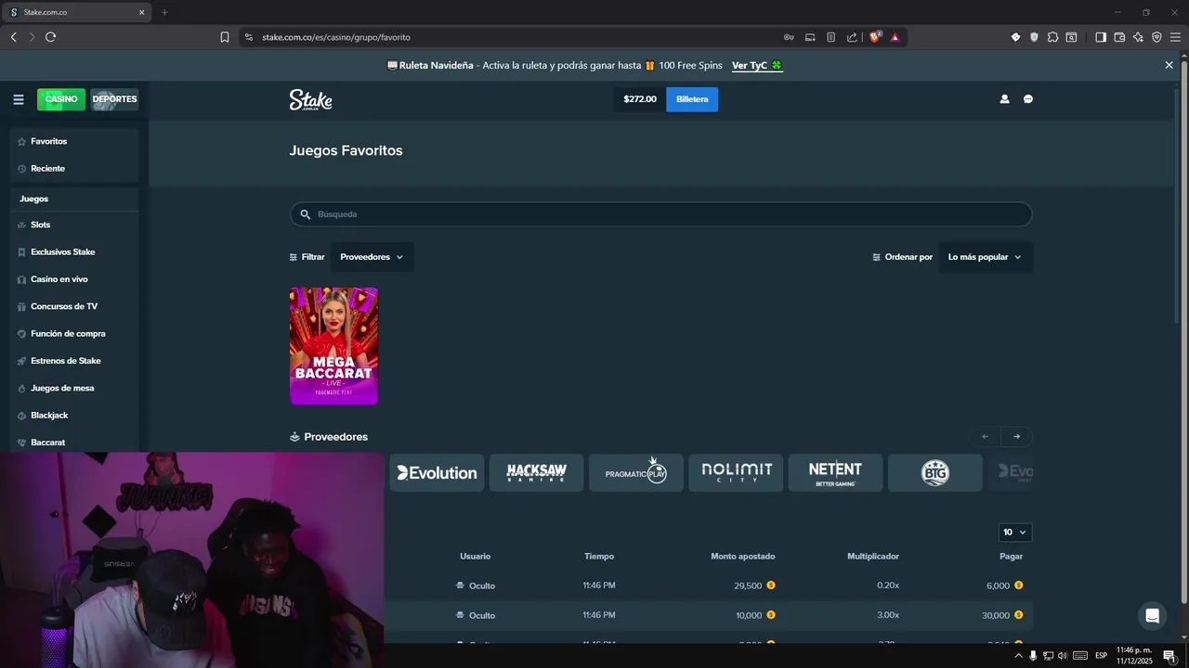Select the Hacksaw Gaming provider card

tap(536, 473)
